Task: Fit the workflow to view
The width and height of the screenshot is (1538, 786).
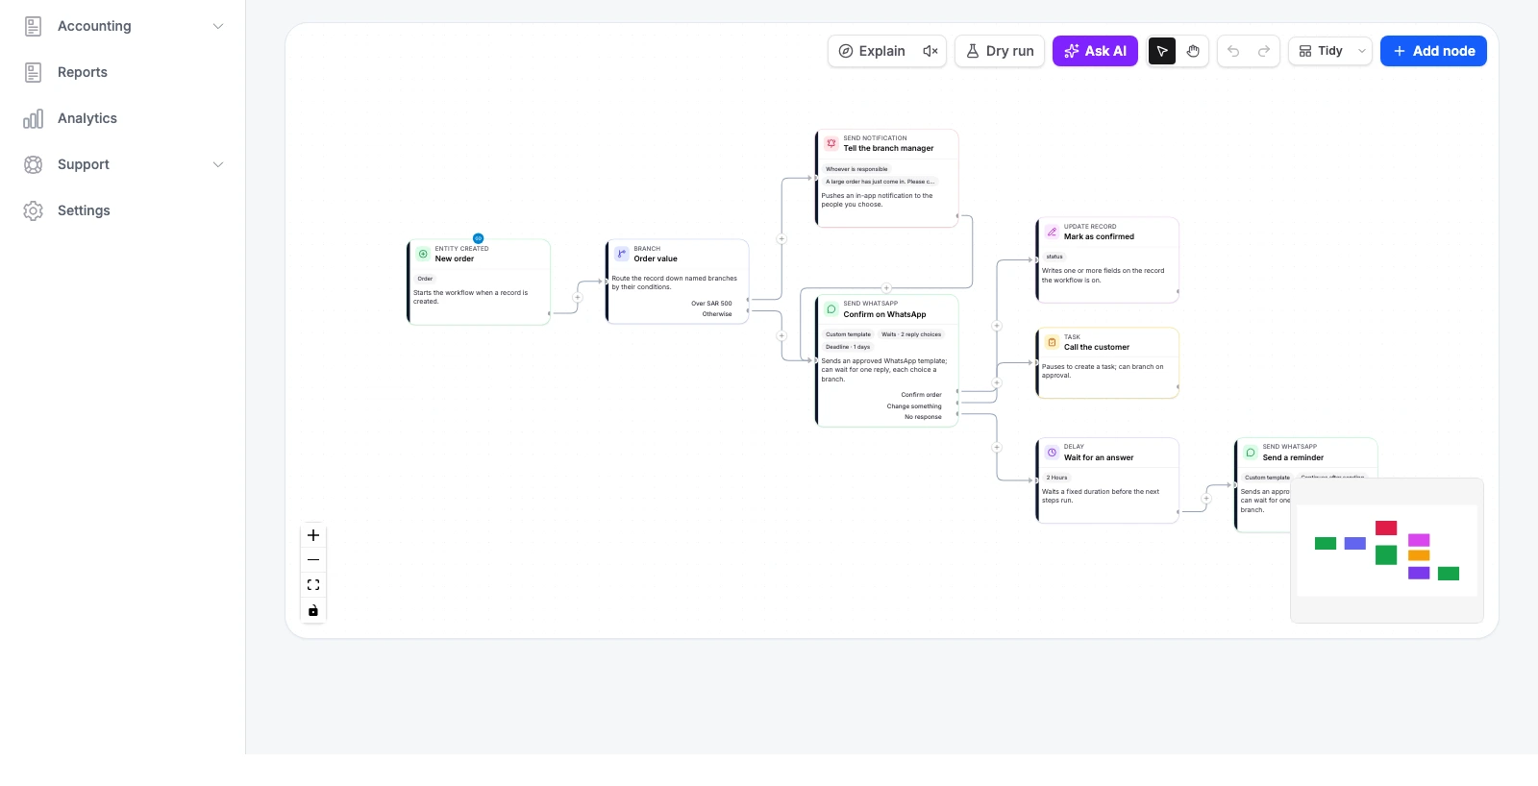Action: pyautogui.click(x=313, y=585)
